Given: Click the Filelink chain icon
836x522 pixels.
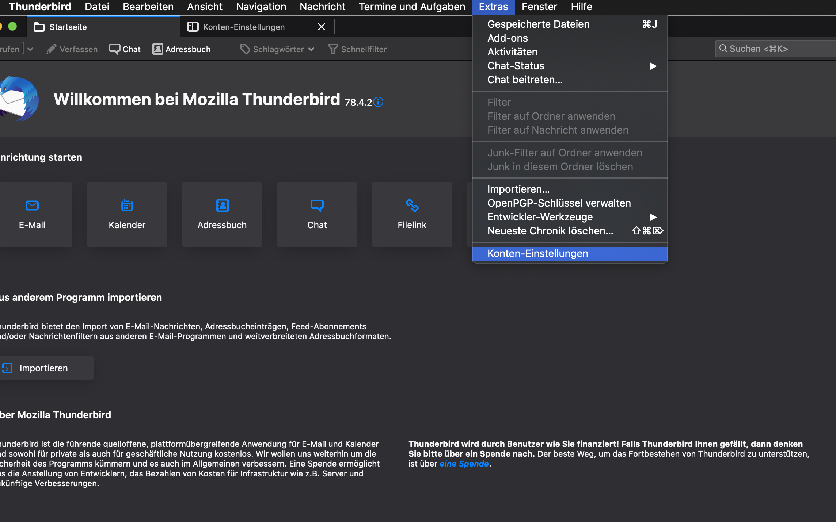Looking at the screenshot, I should point(412,206).
